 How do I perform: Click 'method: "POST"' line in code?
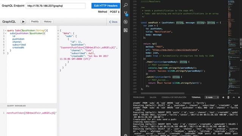(154, 47)
